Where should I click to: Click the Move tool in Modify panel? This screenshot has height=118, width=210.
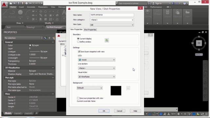point(41,11)
